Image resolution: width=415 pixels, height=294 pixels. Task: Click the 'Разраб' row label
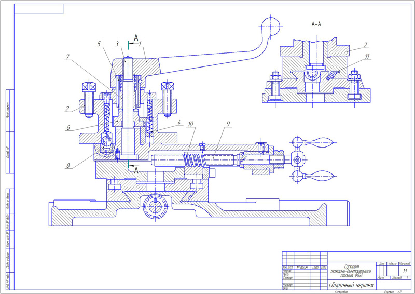pyautogui.click(x=287, y=271)
